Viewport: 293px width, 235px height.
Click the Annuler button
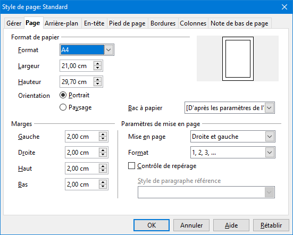[191, 225]
